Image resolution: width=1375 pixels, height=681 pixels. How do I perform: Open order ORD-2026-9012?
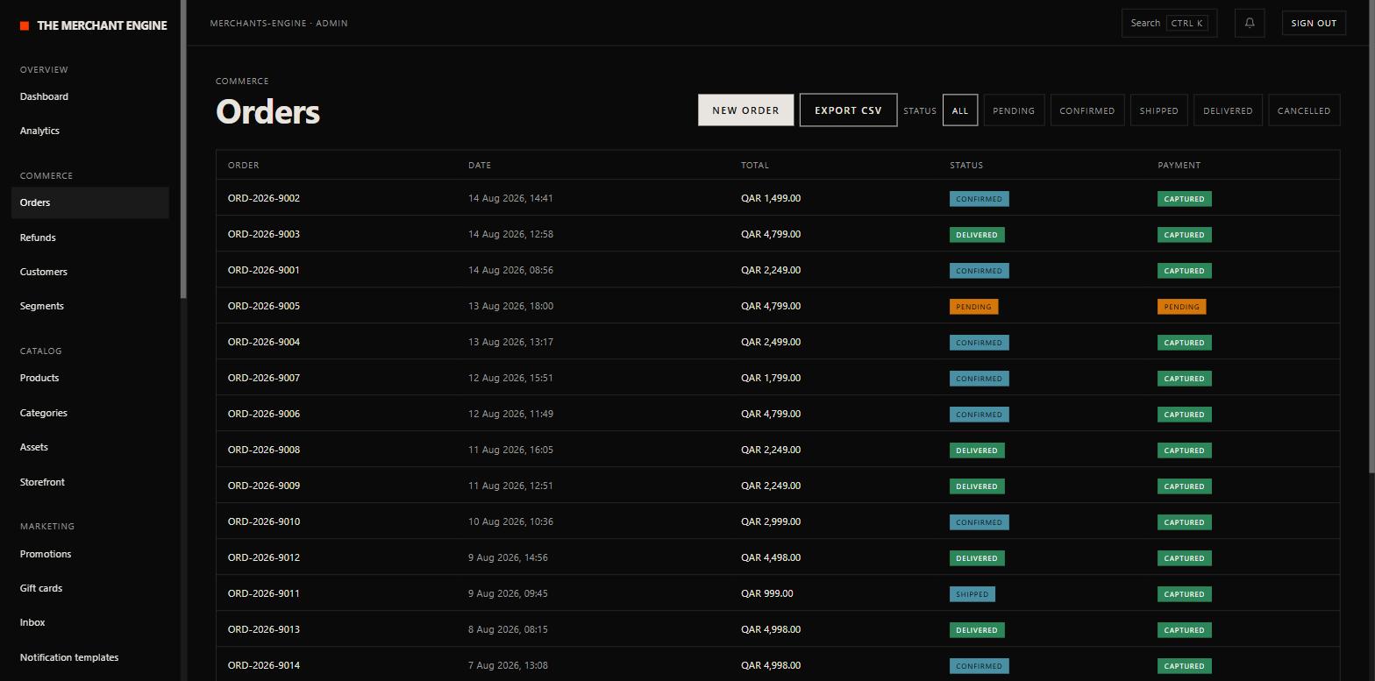(x=263, y=557)
